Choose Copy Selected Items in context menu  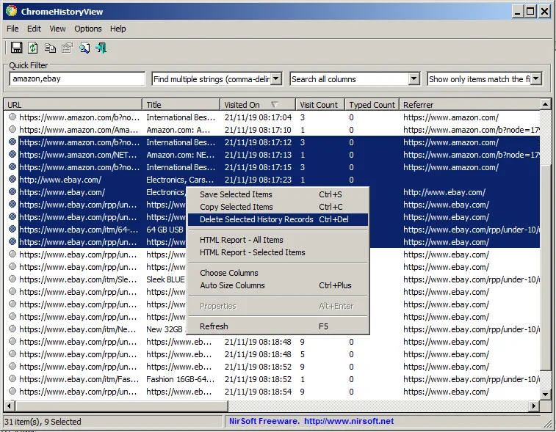pos(278,207)
